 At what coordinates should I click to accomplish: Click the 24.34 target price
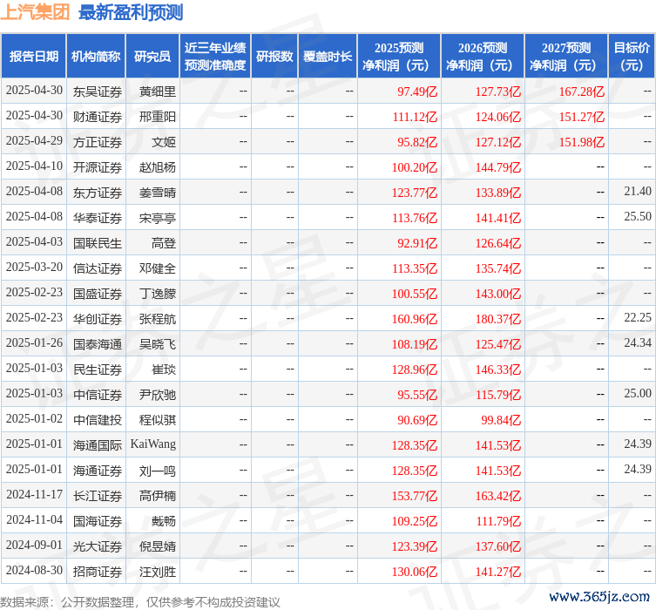coord(638,342)
